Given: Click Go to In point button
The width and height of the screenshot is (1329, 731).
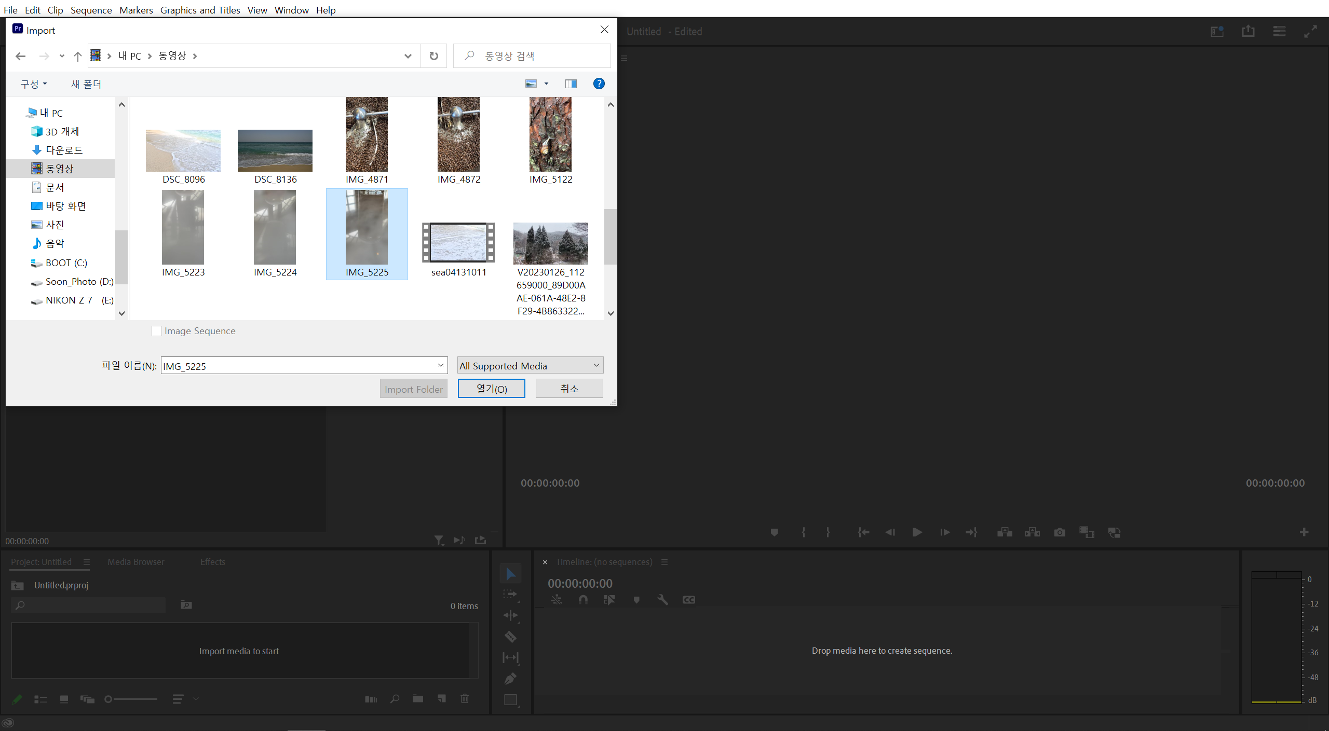Looking at the screenshot, I should click(x=863, y=532).
